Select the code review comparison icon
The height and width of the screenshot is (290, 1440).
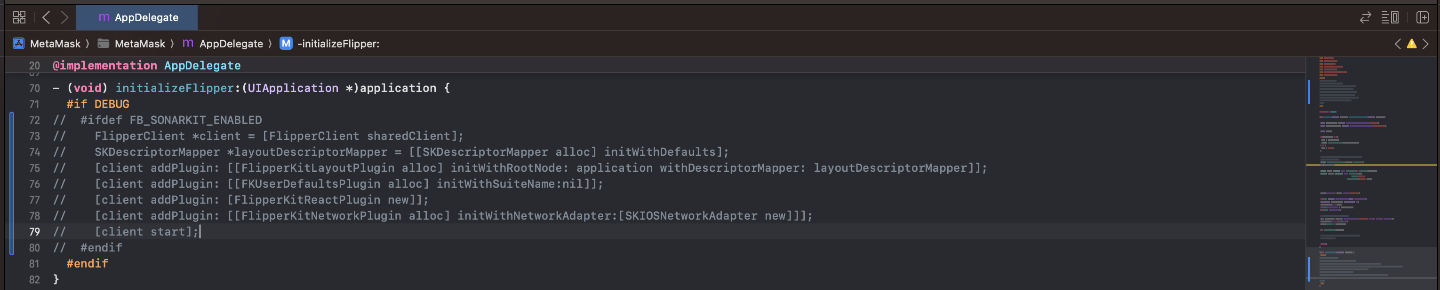point(1365,17)
